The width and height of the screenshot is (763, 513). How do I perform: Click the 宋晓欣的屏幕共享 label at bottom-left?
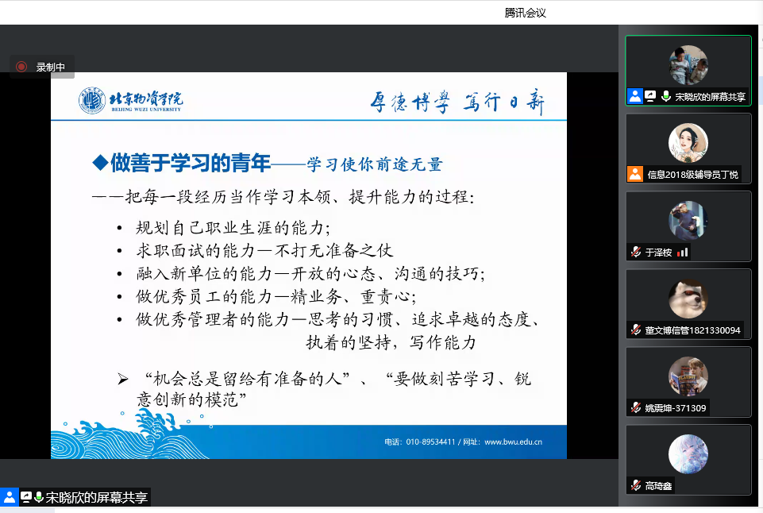tap(96, 498)
